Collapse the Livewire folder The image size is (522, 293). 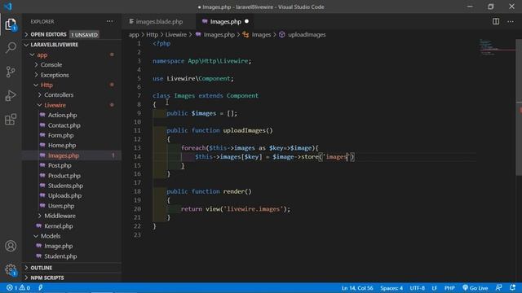pos(72,105)
